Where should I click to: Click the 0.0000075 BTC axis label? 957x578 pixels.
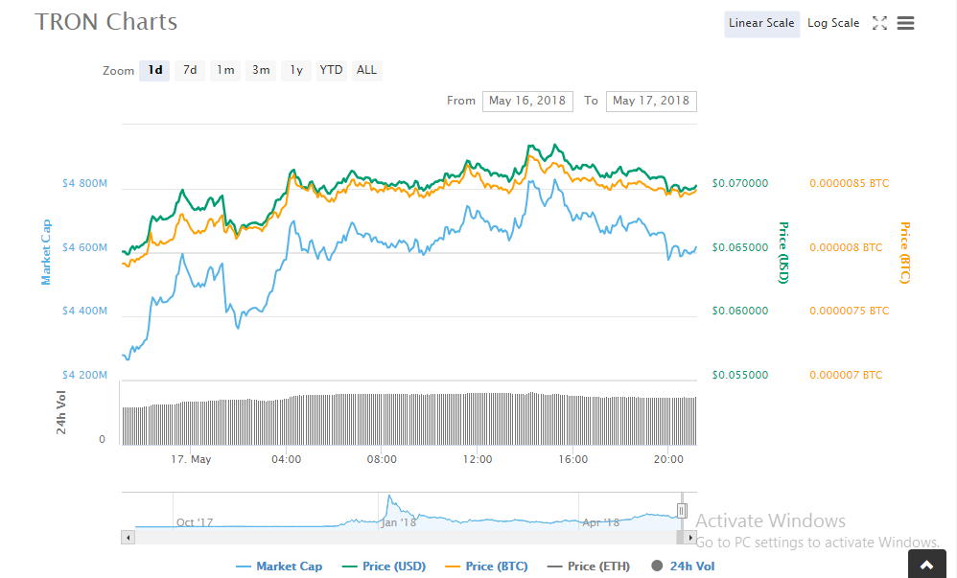coord(849,312)
